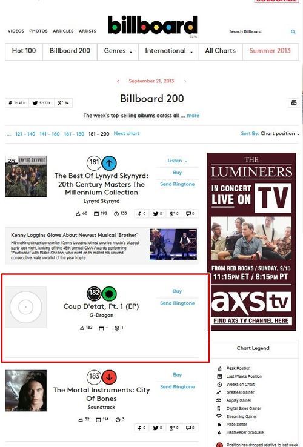Click the print chart icon

pos(294,102)
